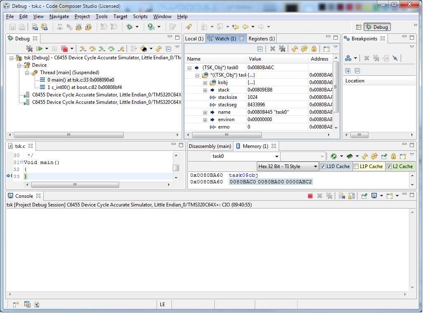
Task: Select the Device tree node
Action: 40,65
